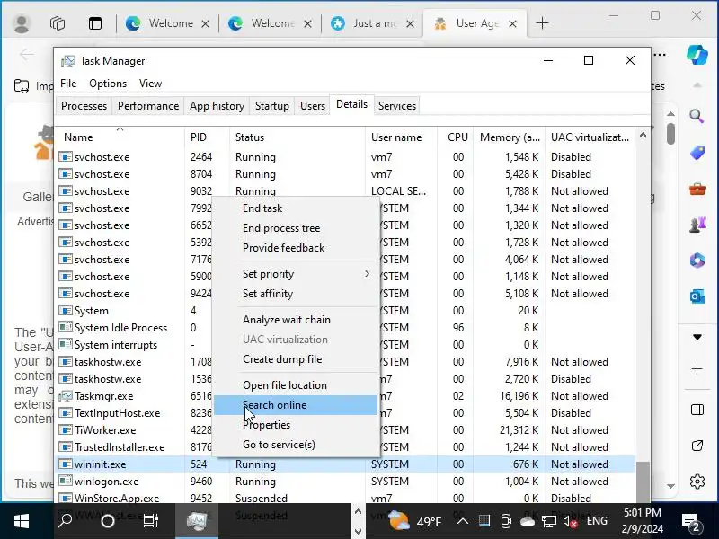Open the notification center icon

[691, 522]
